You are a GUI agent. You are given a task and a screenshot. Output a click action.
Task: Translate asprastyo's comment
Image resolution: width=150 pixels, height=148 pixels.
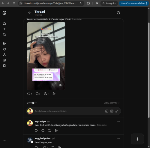(x=102, y=125)
